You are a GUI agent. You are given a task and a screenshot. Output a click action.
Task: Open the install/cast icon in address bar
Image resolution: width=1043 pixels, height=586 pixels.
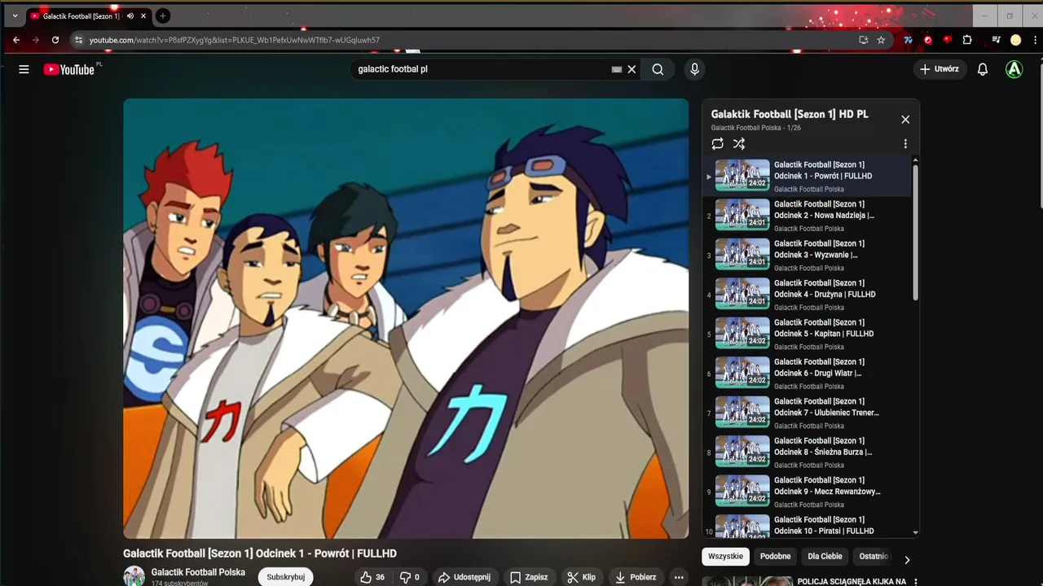(864, 40)
